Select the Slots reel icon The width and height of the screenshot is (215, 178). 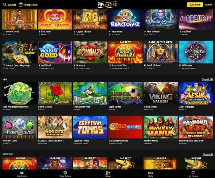[150, 173]
